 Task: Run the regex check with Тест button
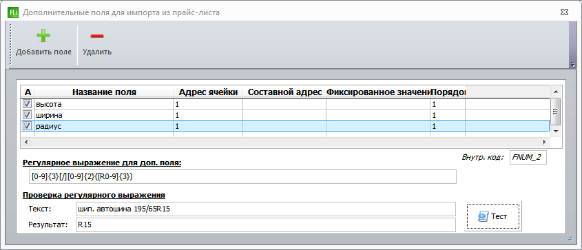[x=493, y=216]
